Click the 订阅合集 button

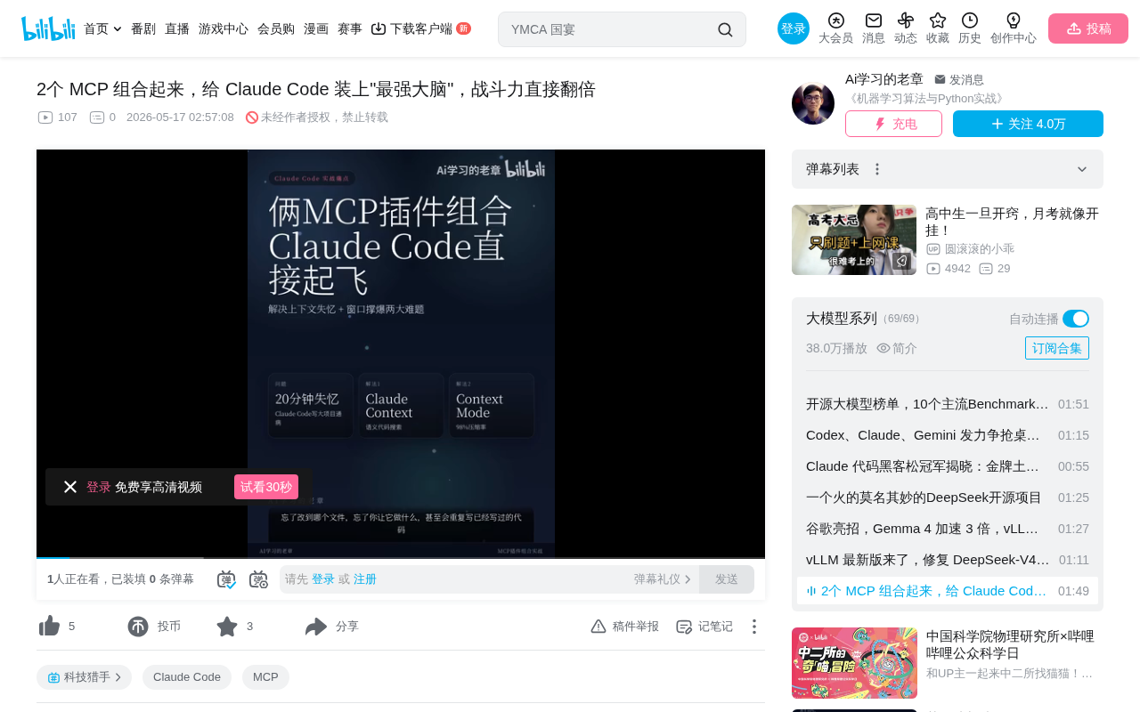1057,348
